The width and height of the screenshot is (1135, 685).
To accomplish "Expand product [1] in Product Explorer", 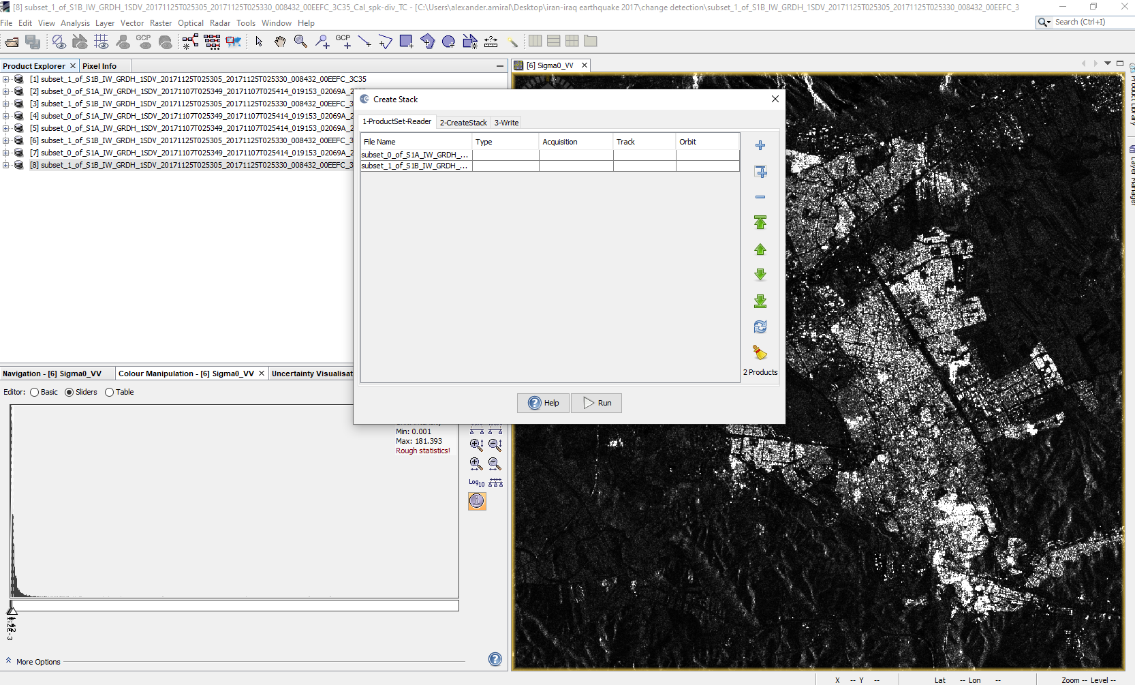I will click(6, 79).
